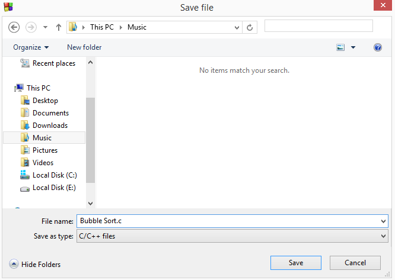
Task: Click the Recent places icon
Action: (x=25, y=63)
